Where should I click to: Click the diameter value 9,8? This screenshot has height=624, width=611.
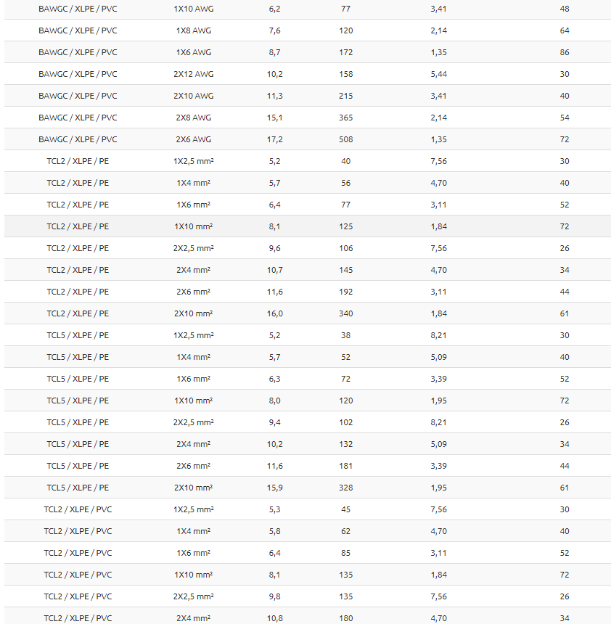274,596
